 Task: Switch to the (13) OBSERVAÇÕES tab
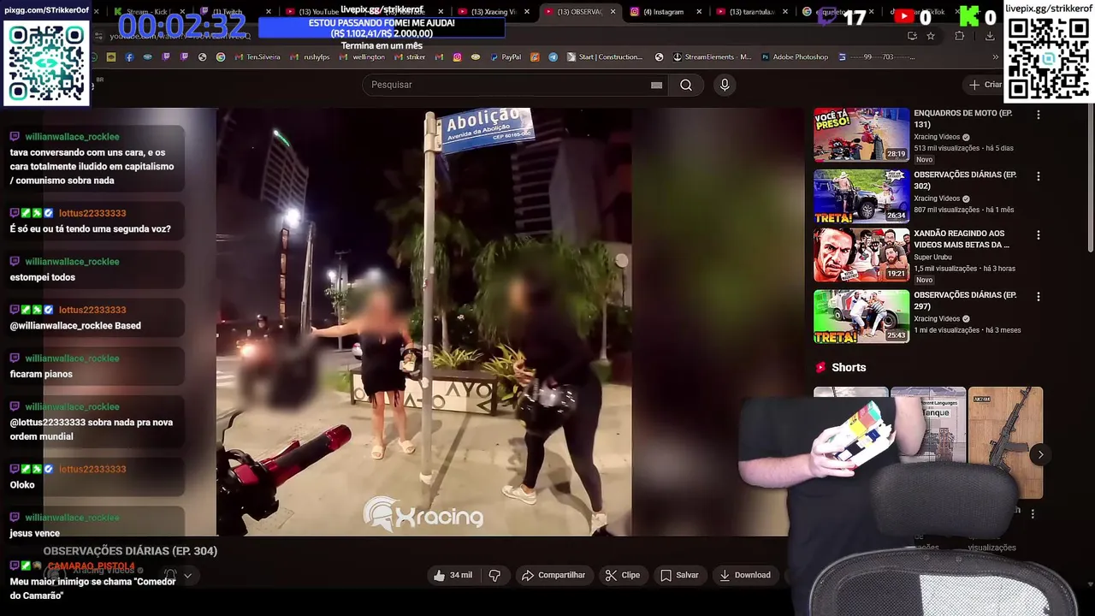point(578,12)
